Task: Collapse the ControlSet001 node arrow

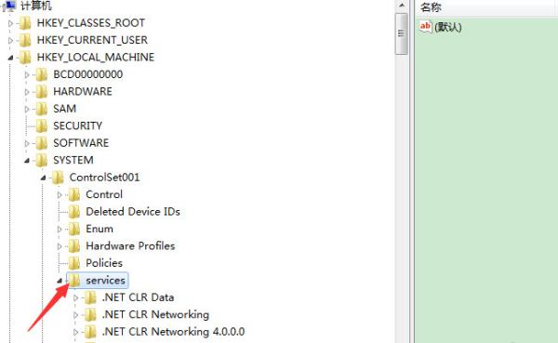Action: pos(43,178)
